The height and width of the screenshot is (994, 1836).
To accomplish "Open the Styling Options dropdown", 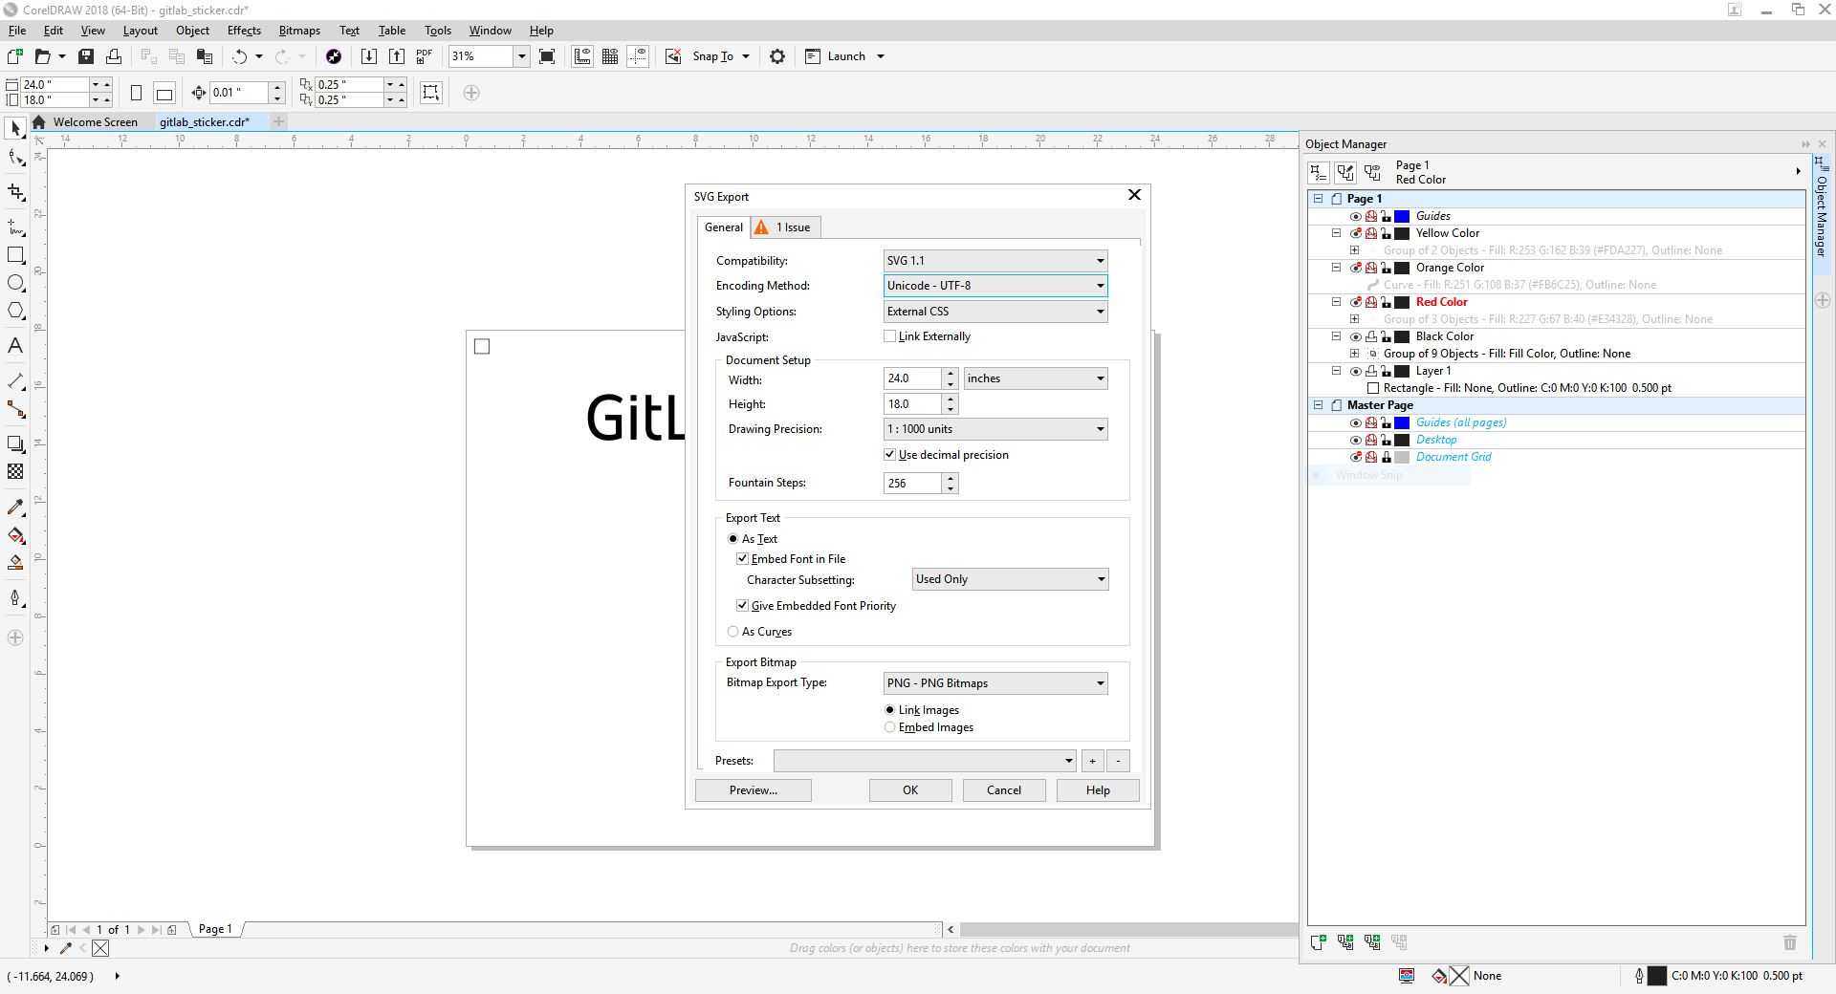I will (995, 312).
